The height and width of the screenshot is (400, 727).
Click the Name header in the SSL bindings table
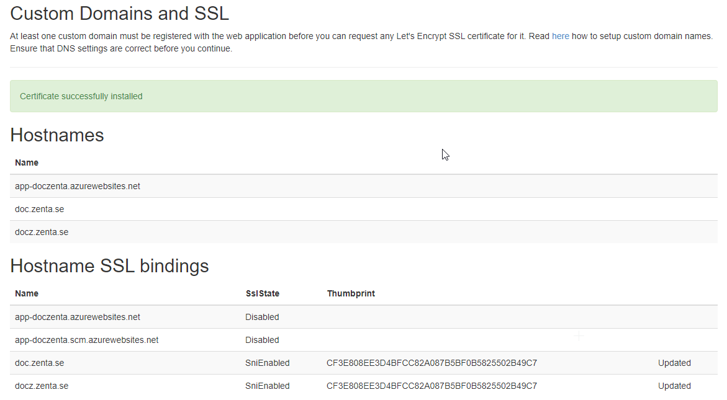coord(27,293)
